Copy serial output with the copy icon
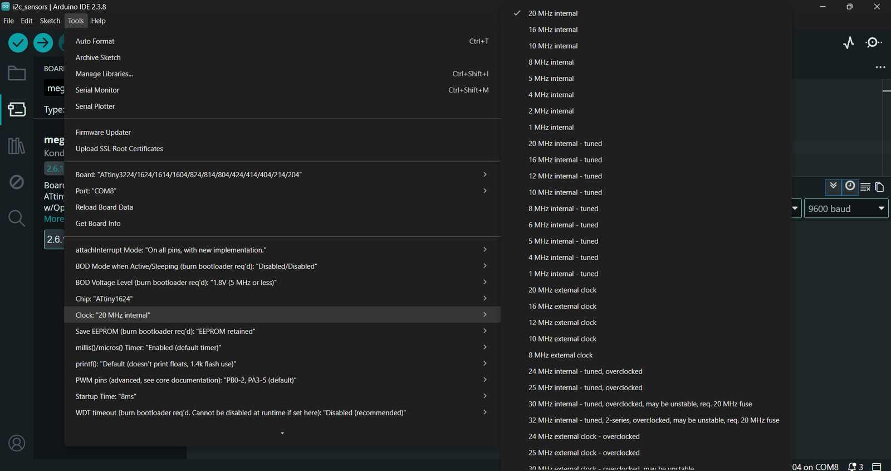The height and width of the screenshot is (471, 891). pyautogui.click(x=880, y=187)
